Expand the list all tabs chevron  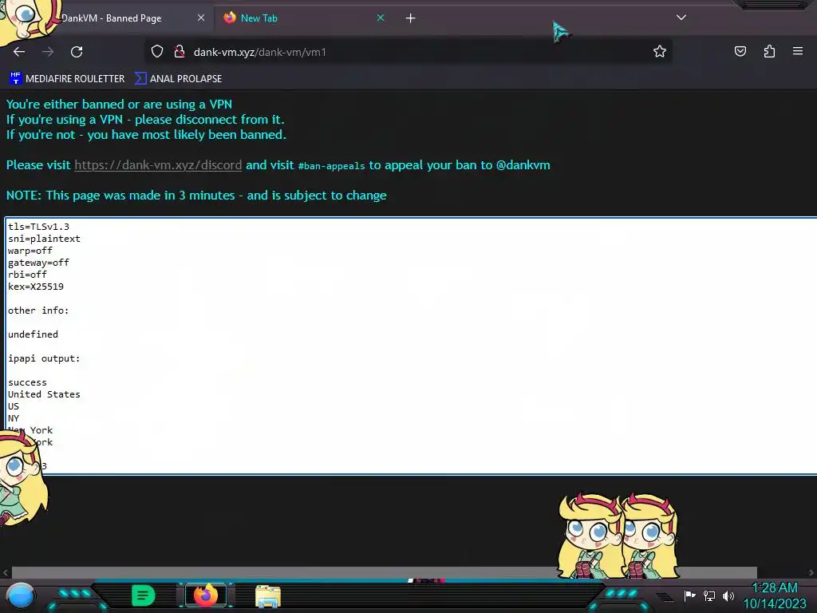point(681,18)
